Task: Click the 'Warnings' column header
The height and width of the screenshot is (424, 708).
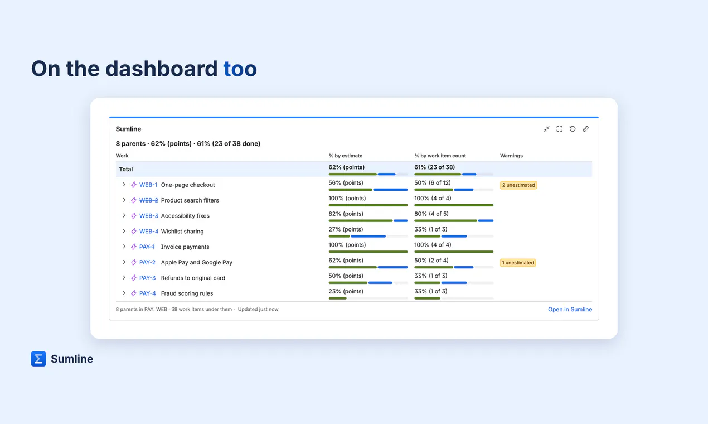Action: pyautogui.click(x=511, y=156)
